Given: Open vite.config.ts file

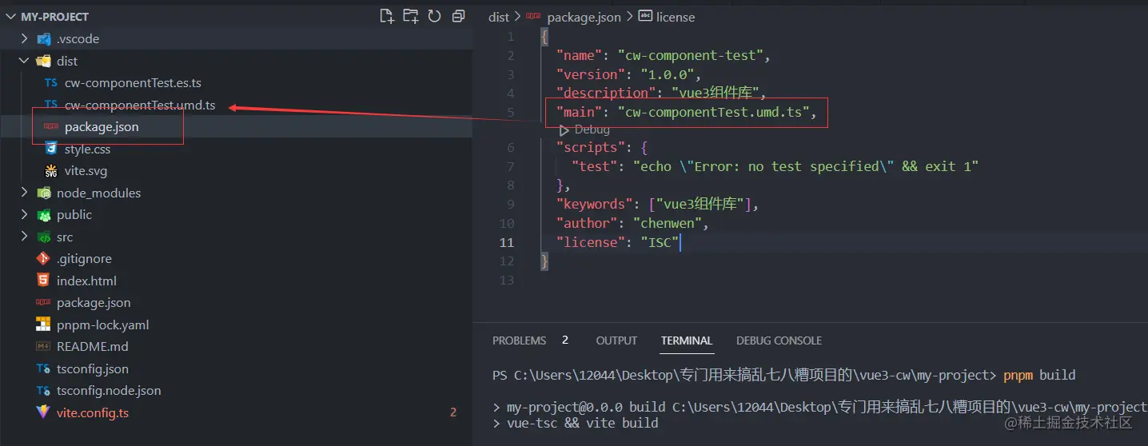Looking at the screenshot, I should click(93, 412).
